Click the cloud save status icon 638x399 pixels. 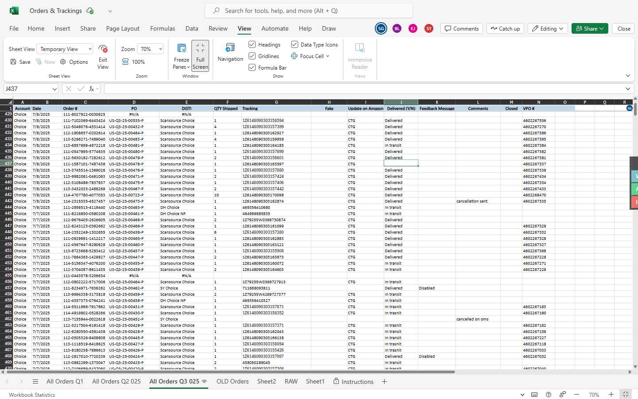[x=90, y=11]
